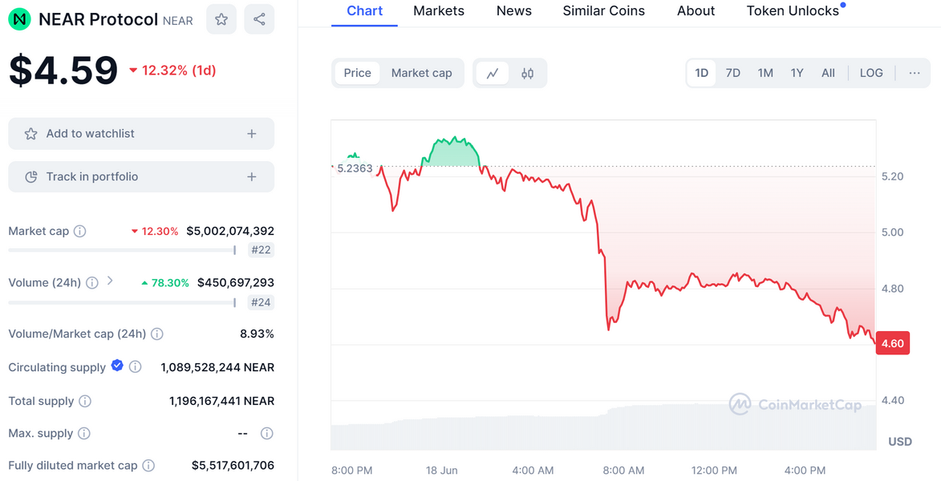Click the star favorite icon beside NEAR
Viewport: 941px width, 481px height.
(x=221, y=19)
